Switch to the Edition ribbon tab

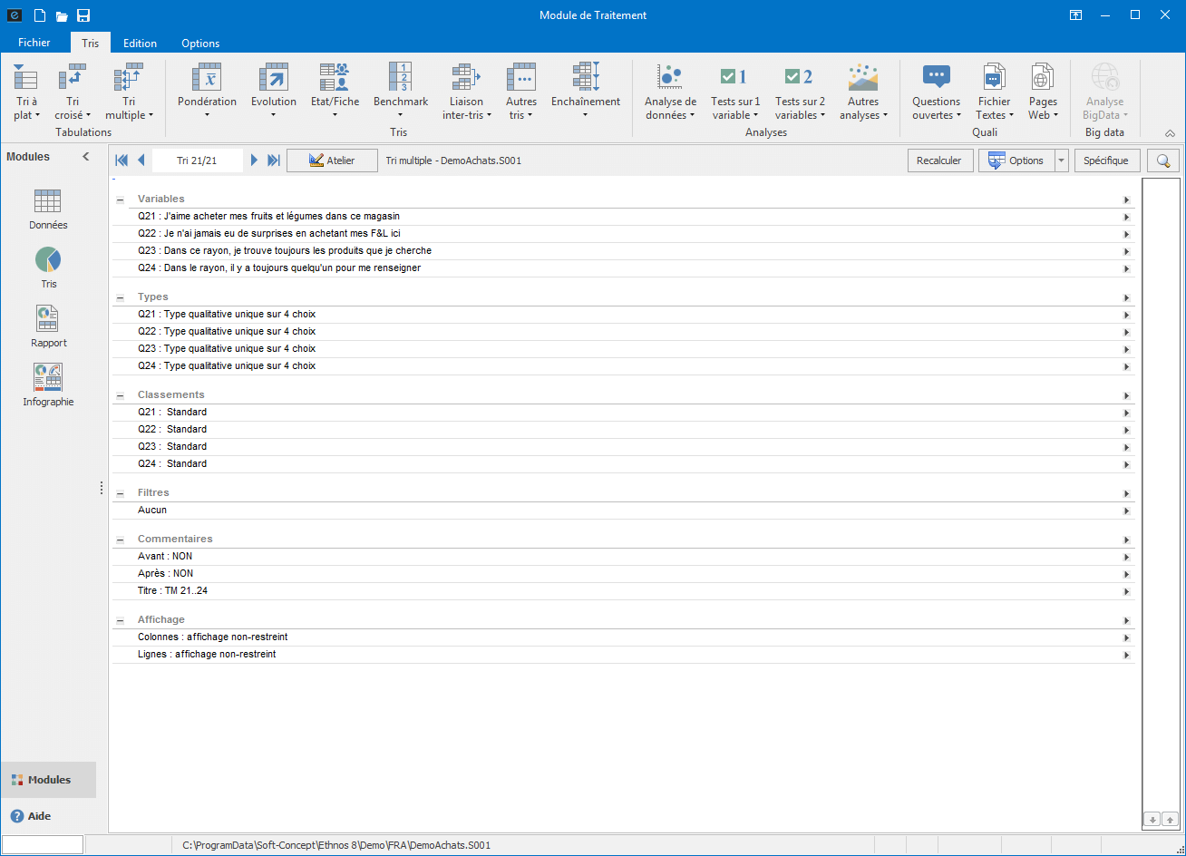140,43
